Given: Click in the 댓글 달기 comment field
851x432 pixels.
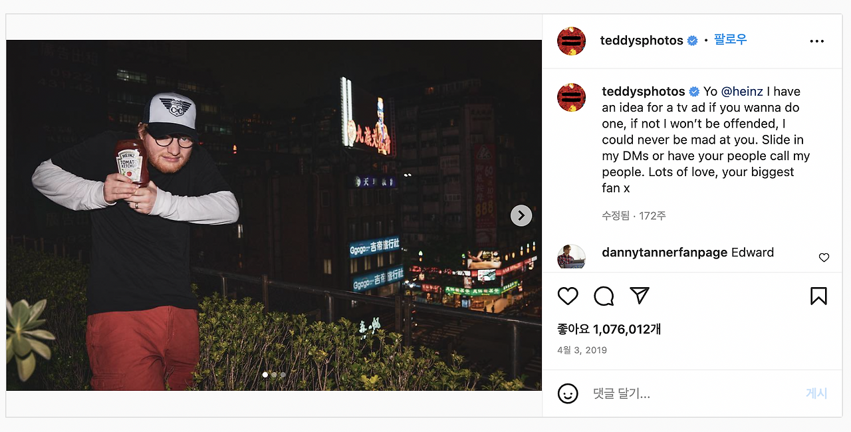Looking at the screenshot, I should pos(691,393).
